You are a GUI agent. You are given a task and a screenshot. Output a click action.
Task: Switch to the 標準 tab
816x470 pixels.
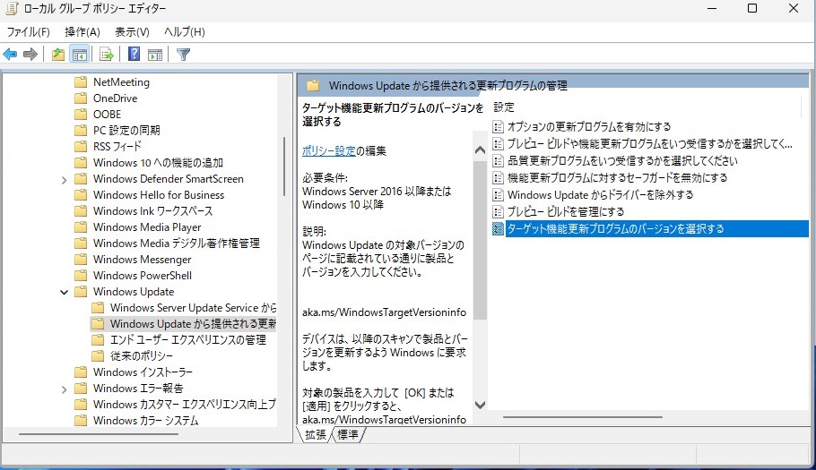click(347, 434)
